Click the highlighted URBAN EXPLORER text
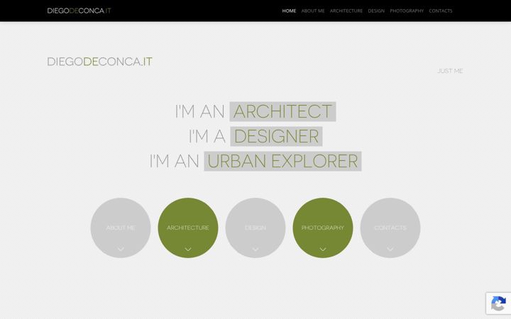 (282, 161)
